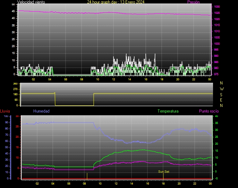Image resolution: width=238 pixels, height=188 pixels.
Task: Click '90' on the wind direction axis
Action: (x=16, y=100)
